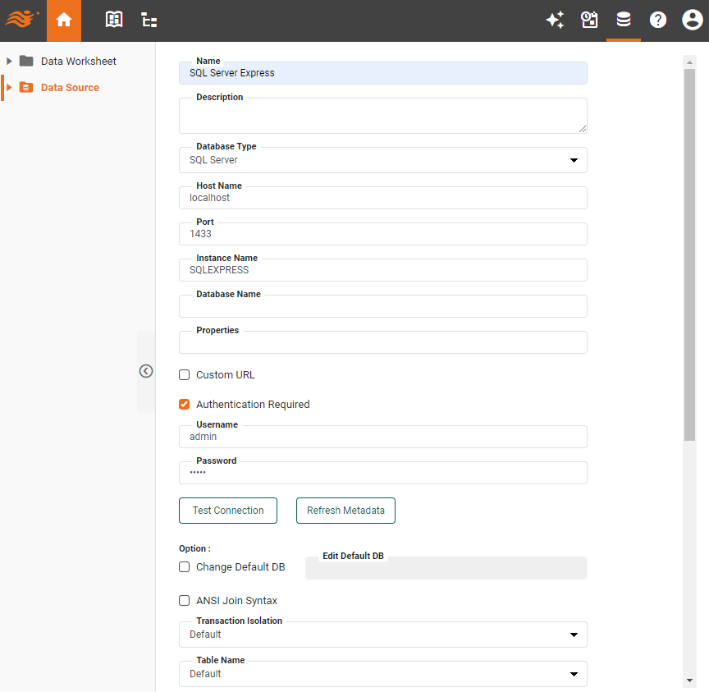Go home using the orange house icon

[64, 20]
